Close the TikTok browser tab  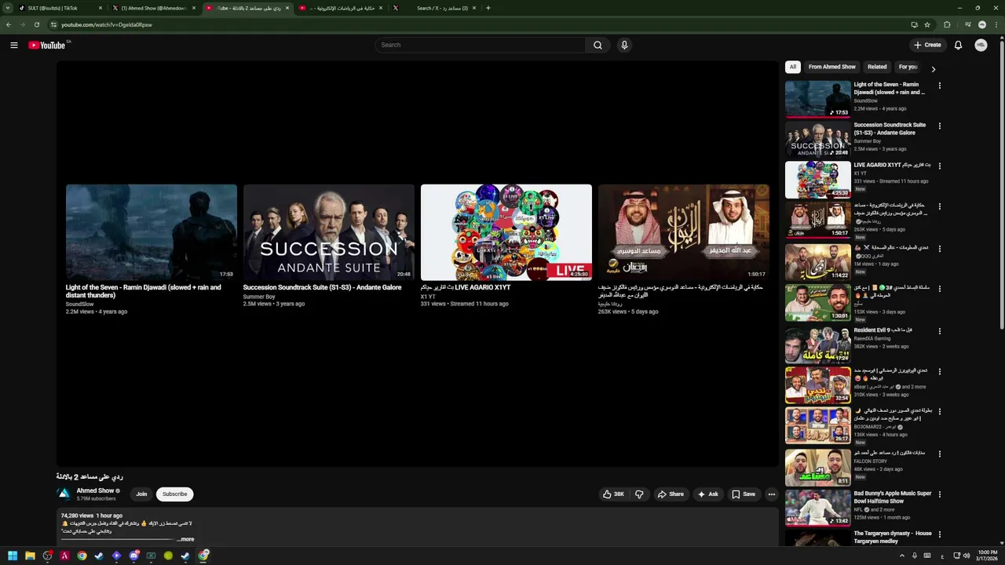tap(100, 8)
